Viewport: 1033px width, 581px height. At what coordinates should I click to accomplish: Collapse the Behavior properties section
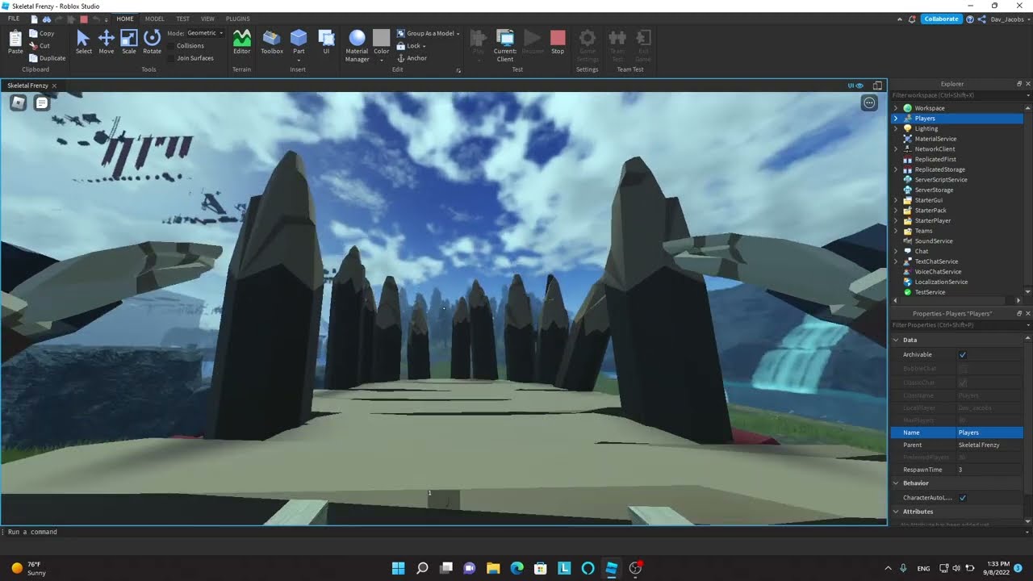896,483
